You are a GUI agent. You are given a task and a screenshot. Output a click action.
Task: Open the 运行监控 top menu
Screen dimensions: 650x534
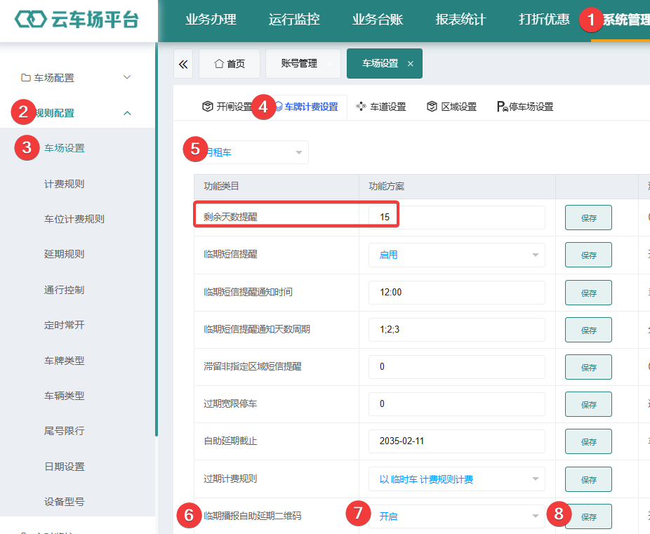coord(294,20)
